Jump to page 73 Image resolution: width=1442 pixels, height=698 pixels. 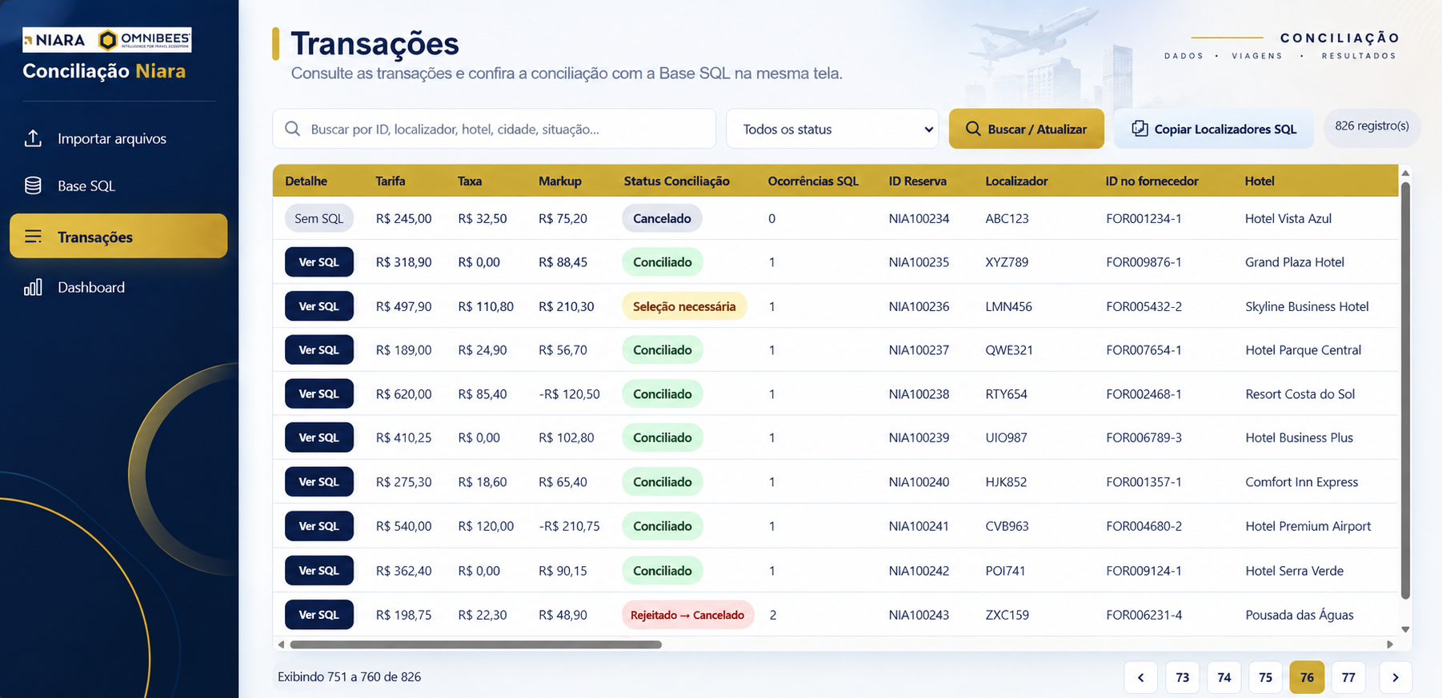pos(1183,677)
